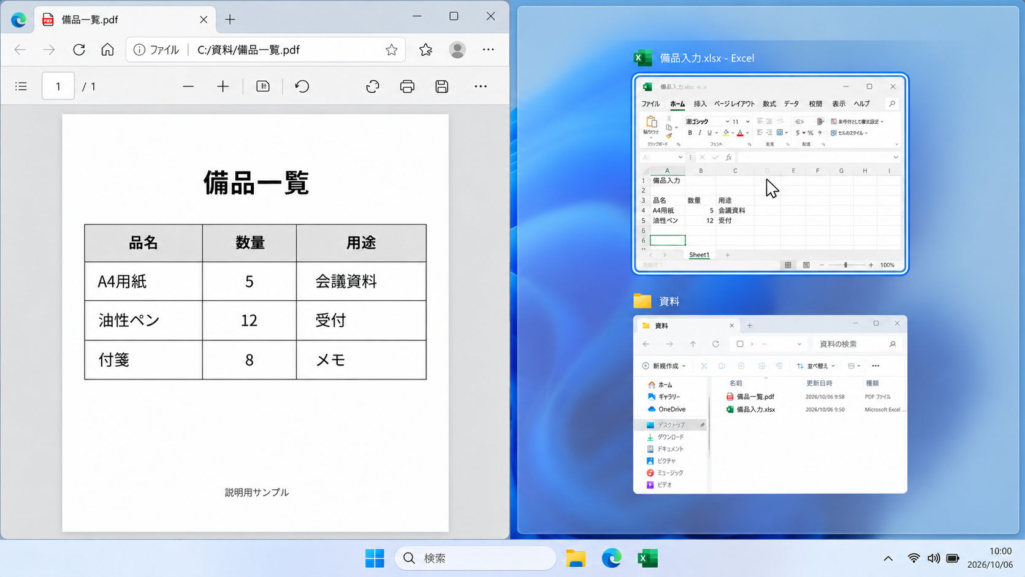Click the PDF heading 備品一覧
Screen dimensions: 1025x577
256,183
